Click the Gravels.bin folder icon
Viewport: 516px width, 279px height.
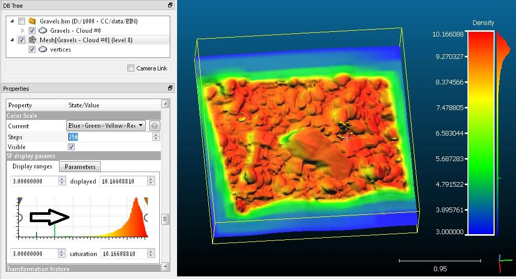[x=32, y=21]
